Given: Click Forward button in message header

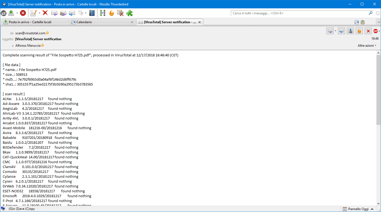Looking at the screenshot, I should (342, 31).
